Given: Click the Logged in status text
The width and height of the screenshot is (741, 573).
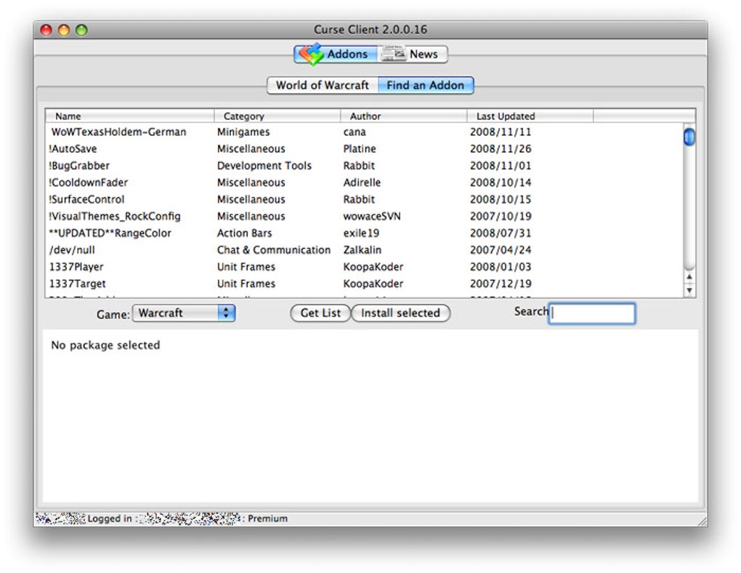Looking at the screenshot, I should point(110,518).
